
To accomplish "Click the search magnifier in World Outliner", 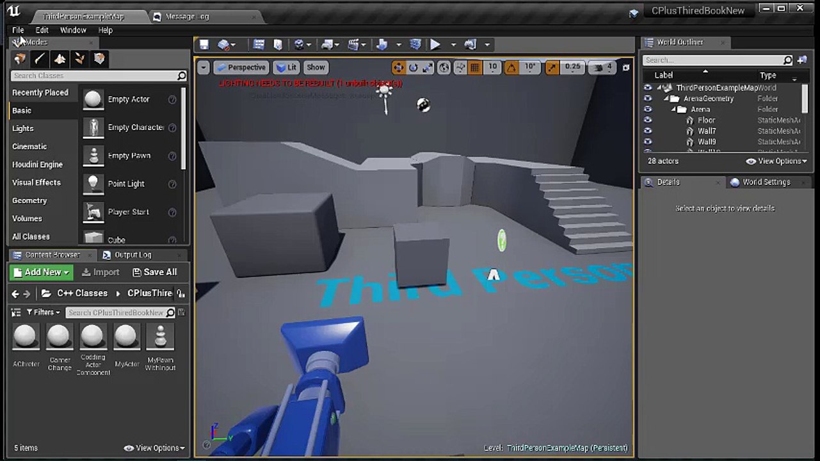I will click(787, 60).
